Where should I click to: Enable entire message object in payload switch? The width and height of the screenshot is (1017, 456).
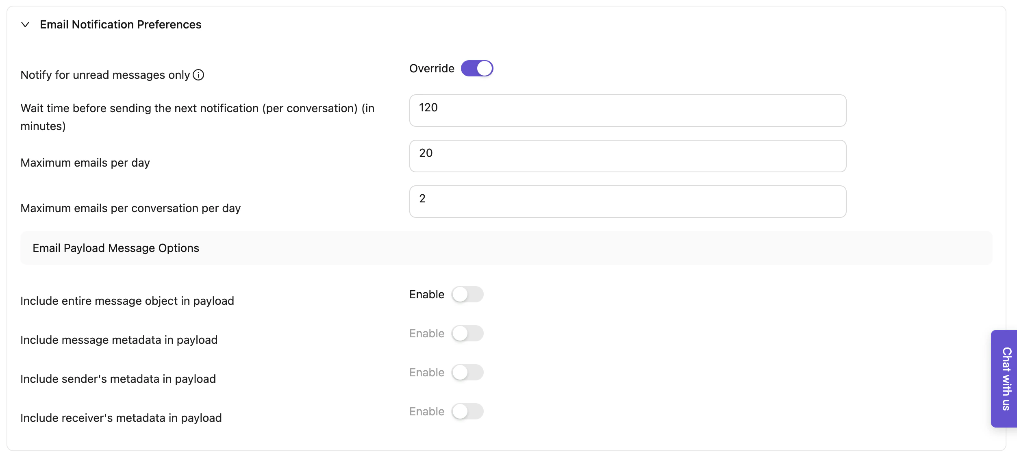coord(467,295)
